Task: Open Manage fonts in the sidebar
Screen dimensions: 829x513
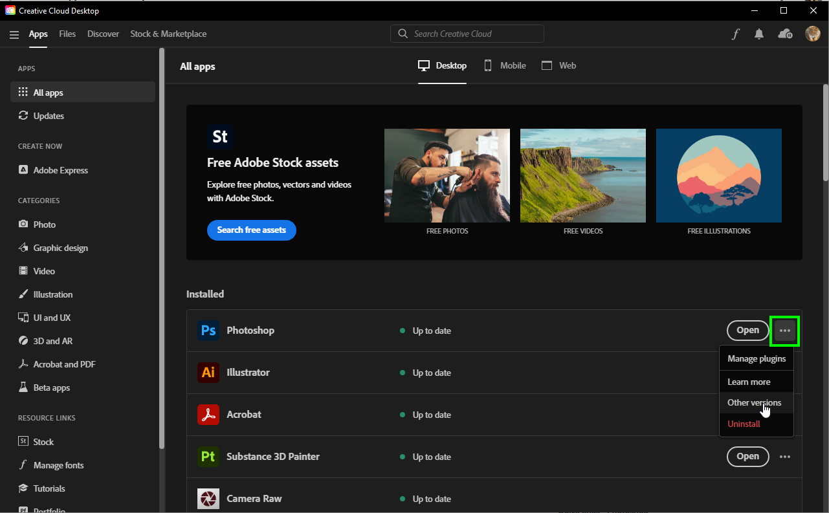Action: [x=58, y=464]
